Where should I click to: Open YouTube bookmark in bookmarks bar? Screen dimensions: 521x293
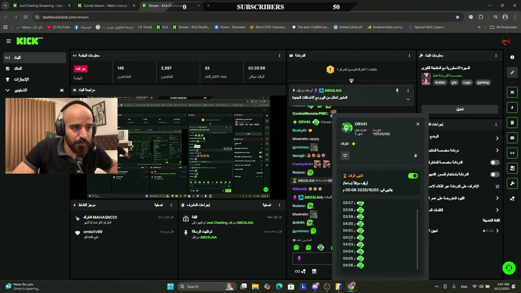click(59, 27)
